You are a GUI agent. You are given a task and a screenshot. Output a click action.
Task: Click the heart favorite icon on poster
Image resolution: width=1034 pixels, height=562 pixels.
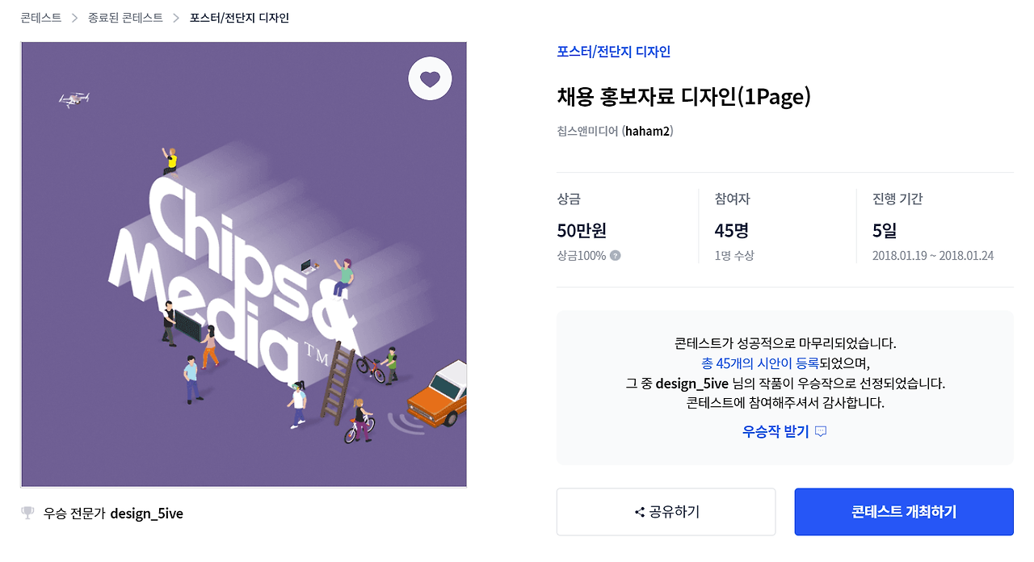[x=430, y=78]
